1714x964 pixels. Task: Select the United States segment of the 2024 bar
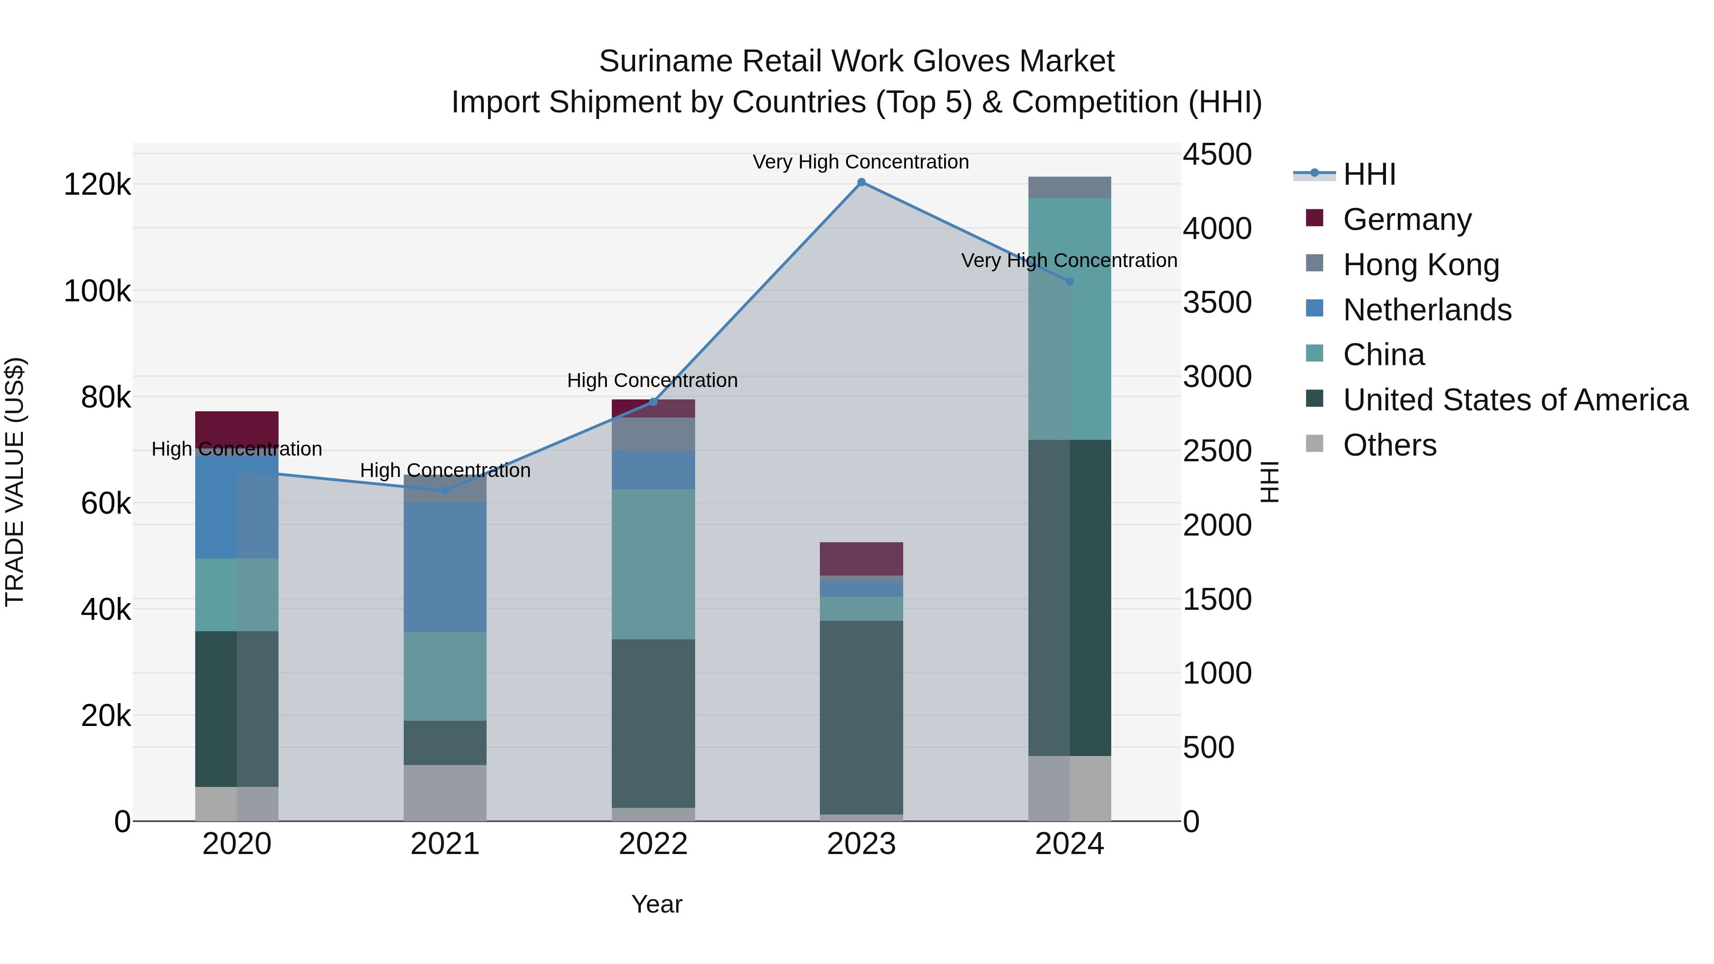[x=1070, y=597]
